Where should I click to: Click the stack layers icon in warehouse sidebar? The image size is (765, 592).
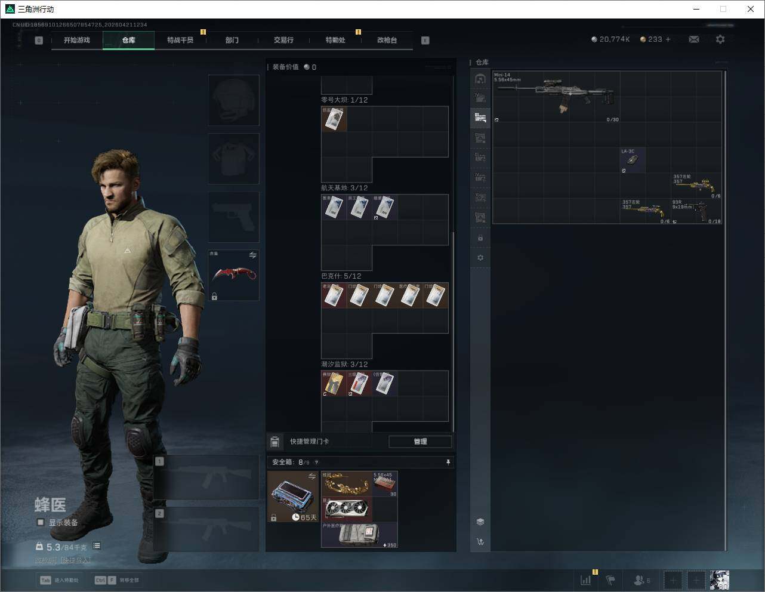point(480,522)
